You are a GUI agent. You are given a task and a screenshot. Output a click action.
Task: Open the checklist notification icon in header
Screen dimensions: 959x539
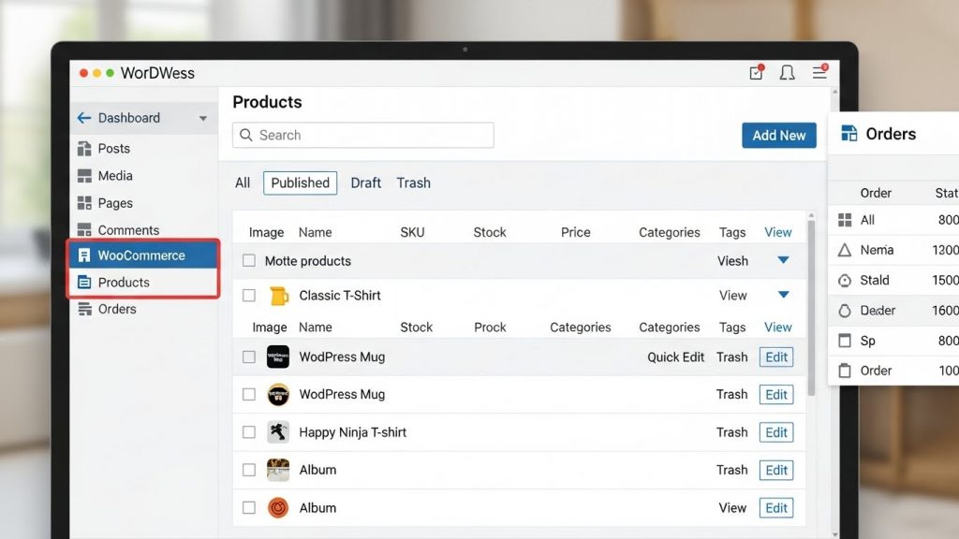757,73
